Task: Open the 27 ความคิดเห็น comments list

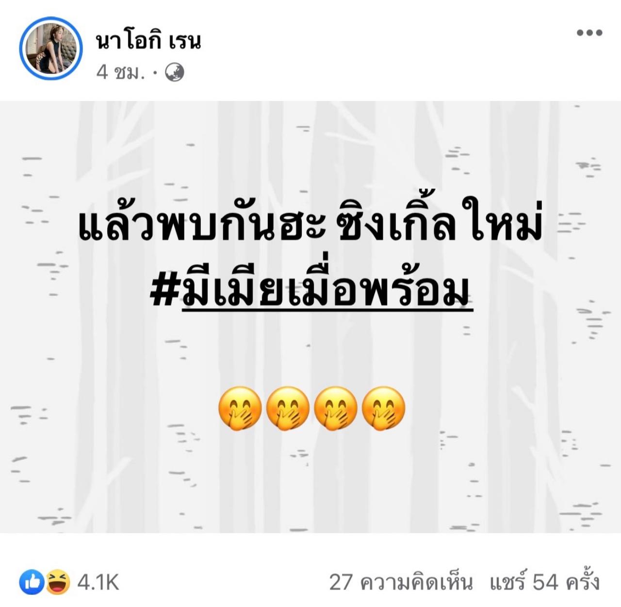Action: click(401, 582)
